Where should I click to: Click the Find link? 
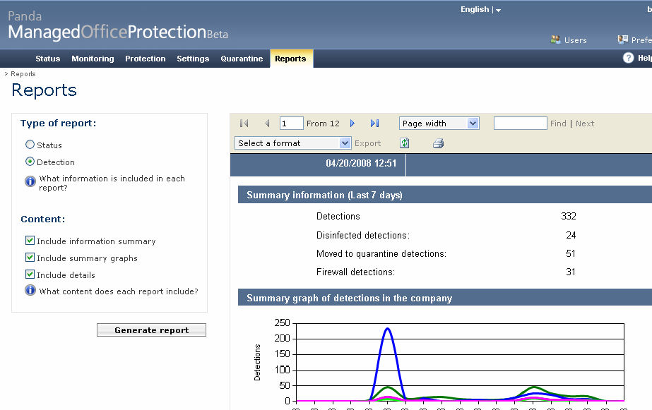click(x=558, y=123)
